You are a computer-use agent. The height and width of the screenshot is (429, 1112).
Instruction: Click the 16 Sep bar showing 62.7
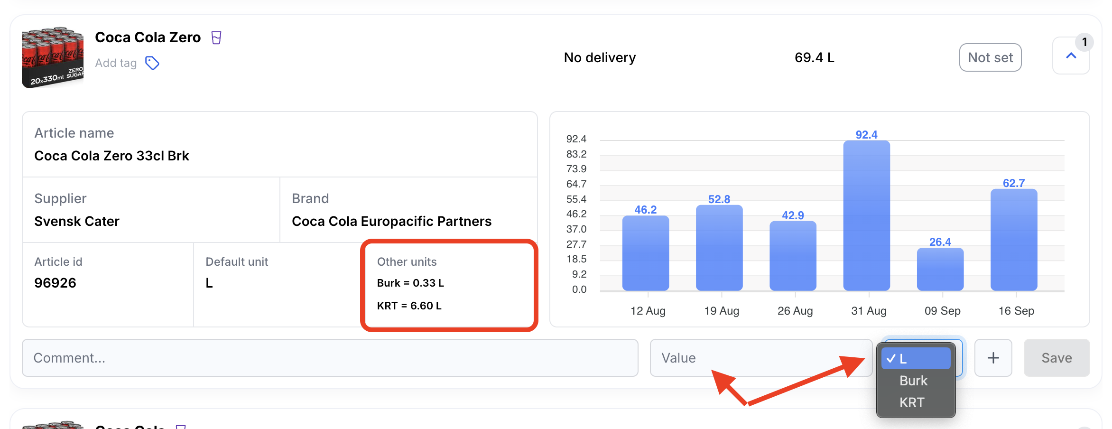coord(1014,240)
